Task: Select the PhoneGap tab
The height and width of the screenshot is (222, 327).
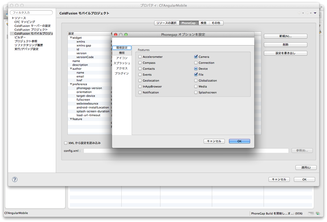Action: 189,23
